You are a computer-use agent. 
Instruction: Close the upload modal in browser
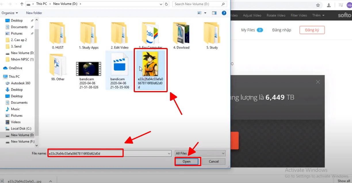pyautogui.click(x=318, y=82)
